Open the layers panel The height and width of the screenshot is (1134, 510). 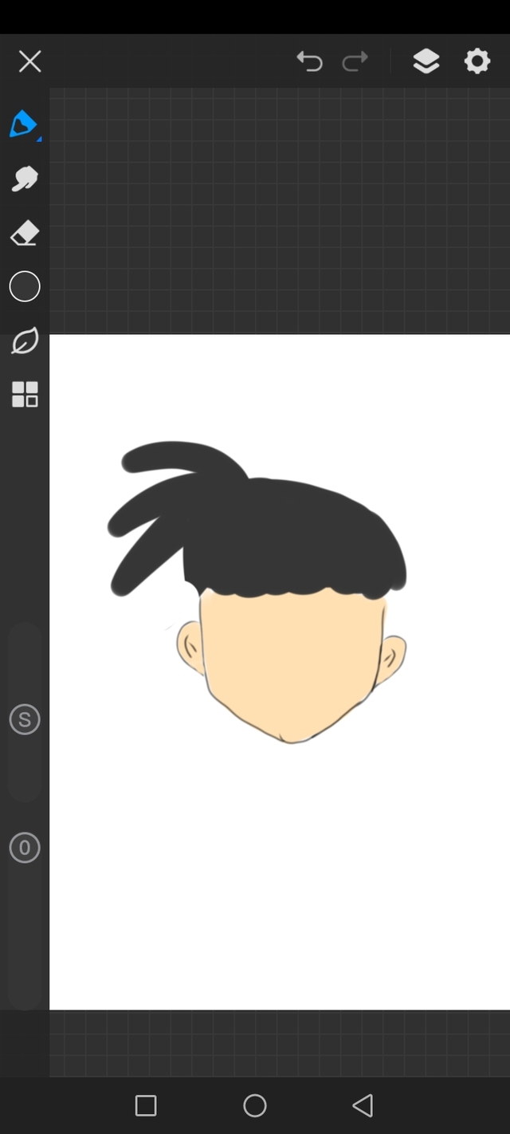coord(426,61)
